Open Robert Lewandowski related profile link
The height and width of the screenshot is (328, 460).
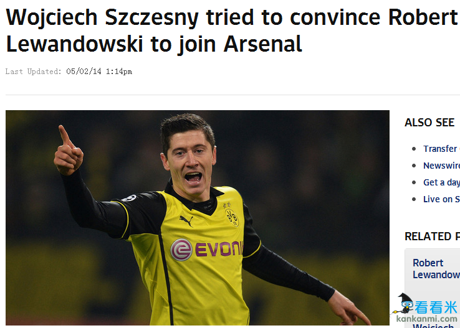point(436,268)
